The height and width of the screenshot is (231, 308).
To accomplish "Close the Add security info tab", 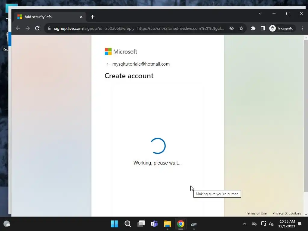I will coord(81,17).
